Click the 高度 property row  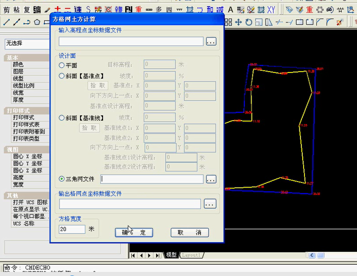pyautogui.click(x=30, y=178)
